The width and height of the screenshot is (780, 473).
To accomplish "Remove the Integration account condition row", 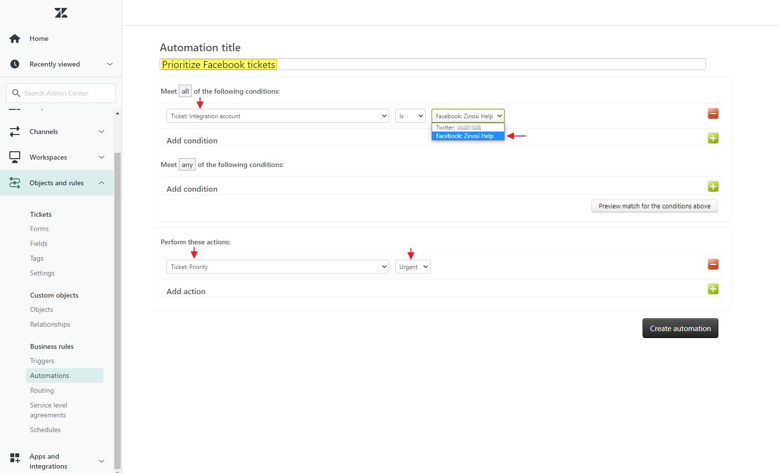I will tap(713, 114).
